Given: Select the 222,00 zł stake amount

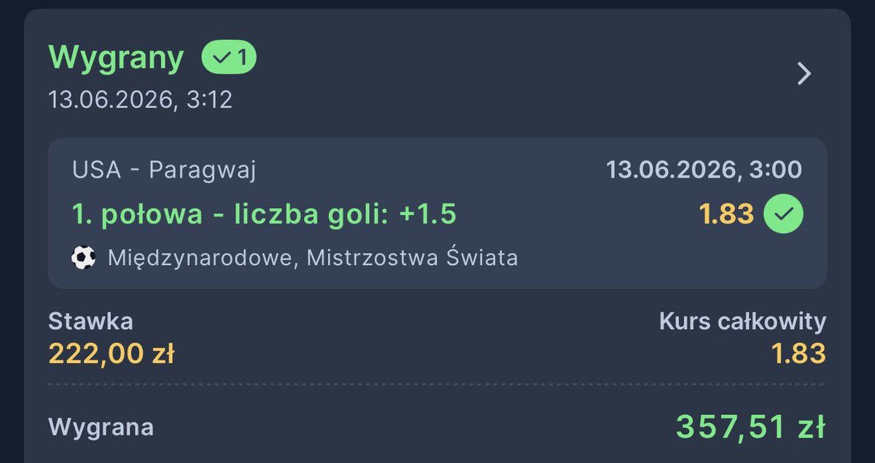Looking at the screenshot, I should click(112, 353).
